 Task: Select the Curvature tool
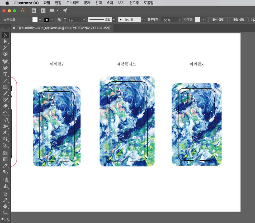pyautogui.click(x=5, y=68)
